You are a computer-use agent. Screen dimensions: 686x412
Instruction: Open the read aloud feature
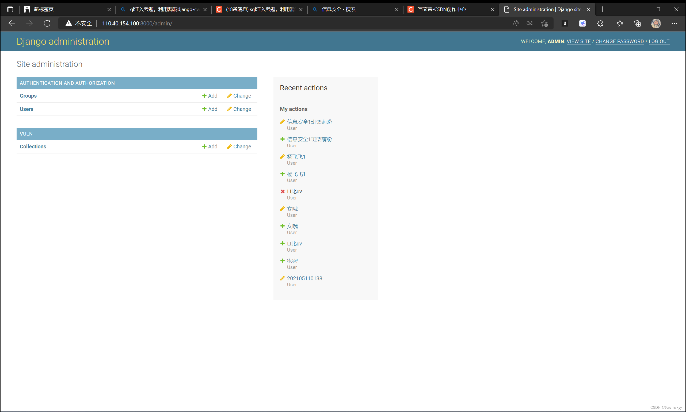tap(515, 23)
